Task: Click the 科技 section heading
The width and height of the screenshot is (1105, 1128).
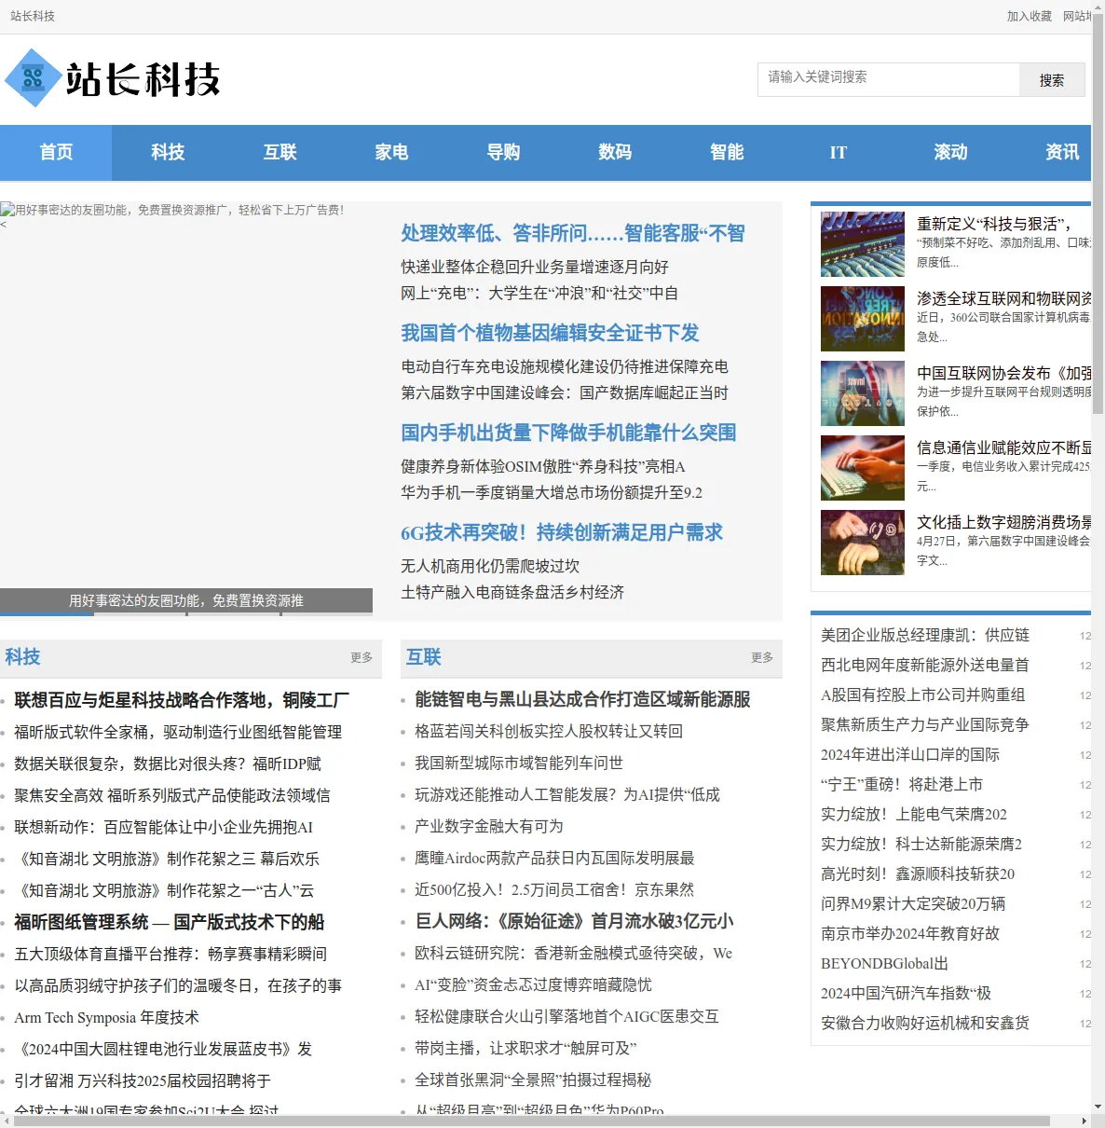Action: coord(22,657)
